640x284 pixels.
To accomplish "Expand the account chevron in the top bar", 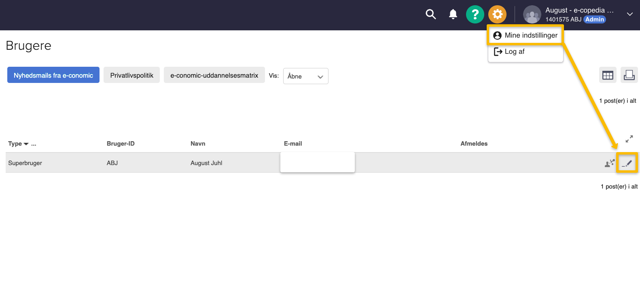I will (629, 14).
